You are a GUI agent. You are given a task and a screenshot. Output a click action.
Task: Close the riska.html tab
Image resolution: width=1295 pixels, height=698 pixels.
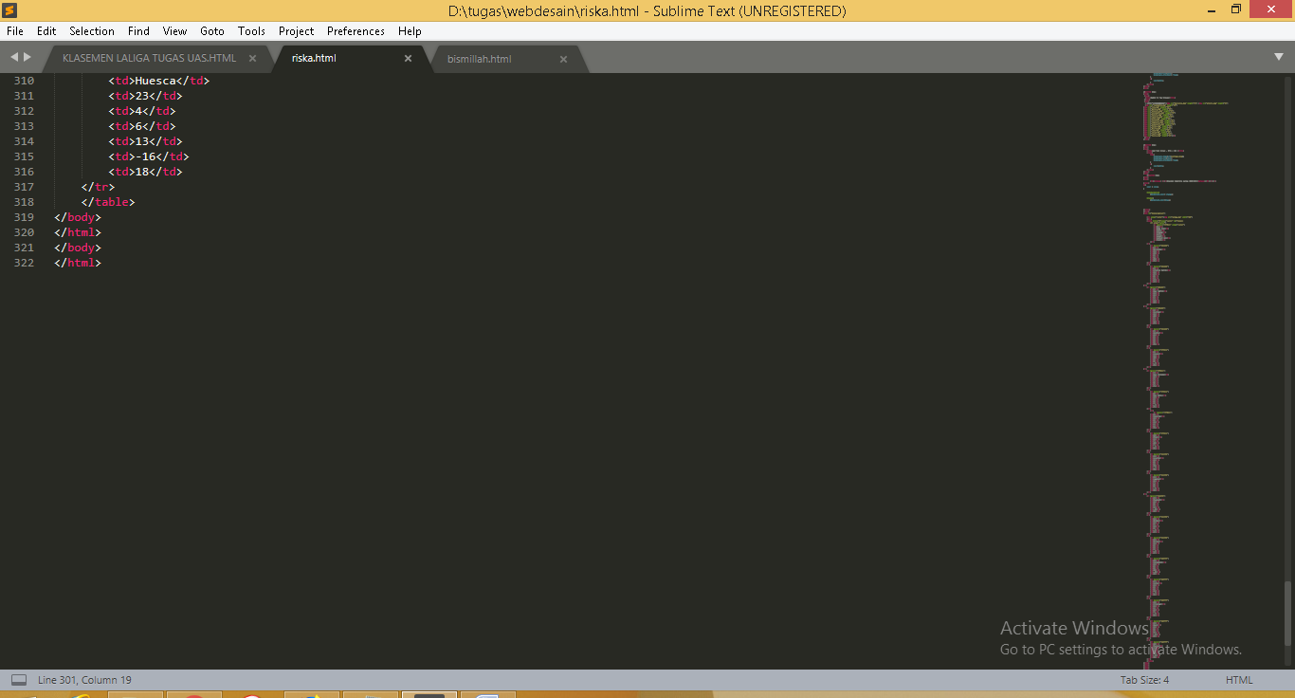tap(409, 59)
